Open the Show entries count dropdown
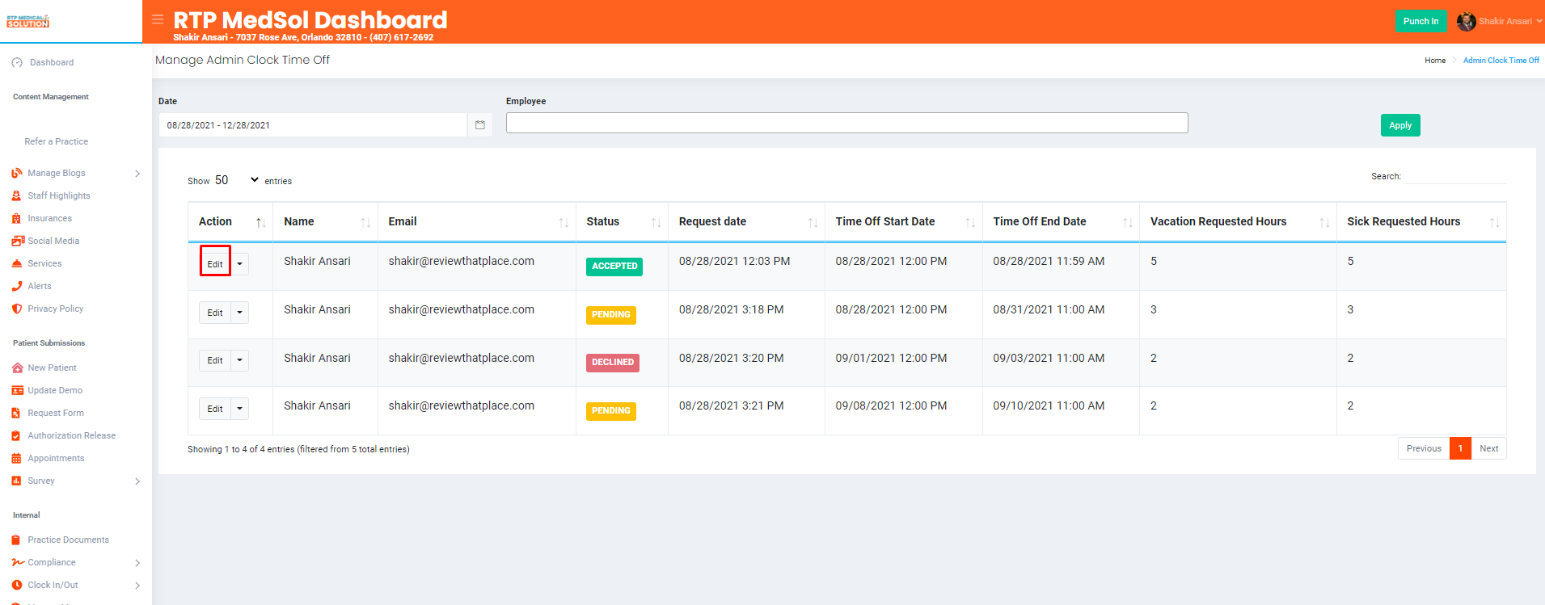This screenshot has height=605, width=1545. [236, 180]
